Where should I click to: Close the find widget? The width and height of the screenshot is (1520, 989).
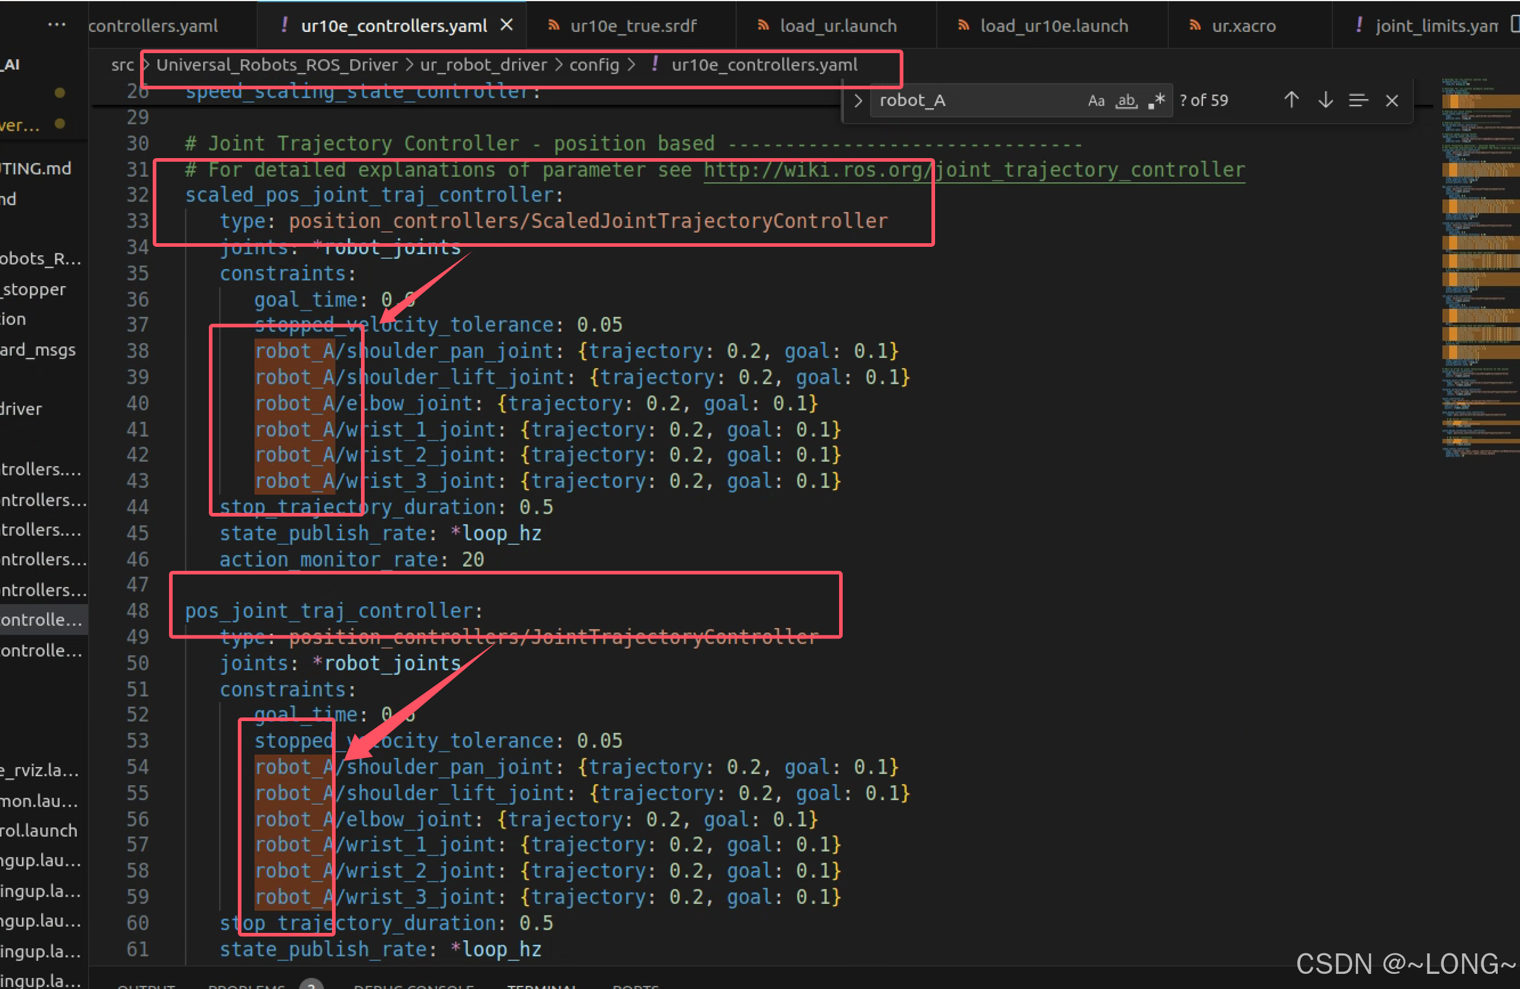(1391, 100)
